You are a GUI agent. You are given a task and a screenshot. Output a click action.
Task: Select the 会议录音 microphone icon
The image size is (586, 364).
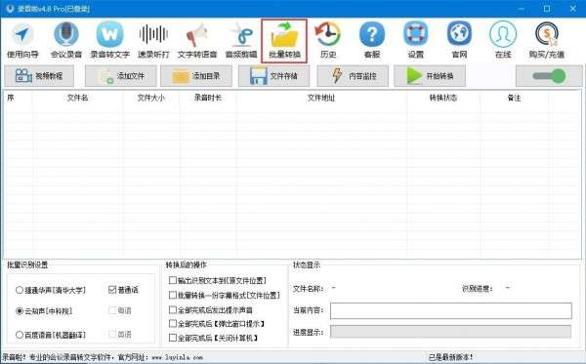[x=66, y=34]
